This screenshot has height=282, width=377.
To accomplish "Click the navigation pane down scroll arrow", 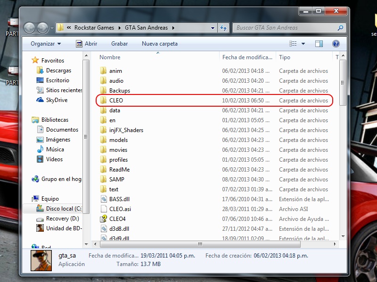I will coord(86,244).
